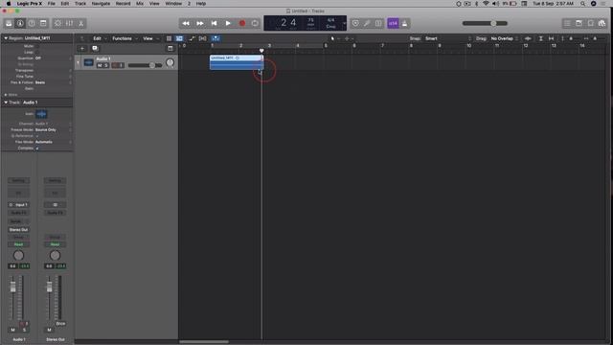Screen dimensions: 613x345
Task: Click the green Read automation button on Audio 1 strip
Action: point(18,244)
